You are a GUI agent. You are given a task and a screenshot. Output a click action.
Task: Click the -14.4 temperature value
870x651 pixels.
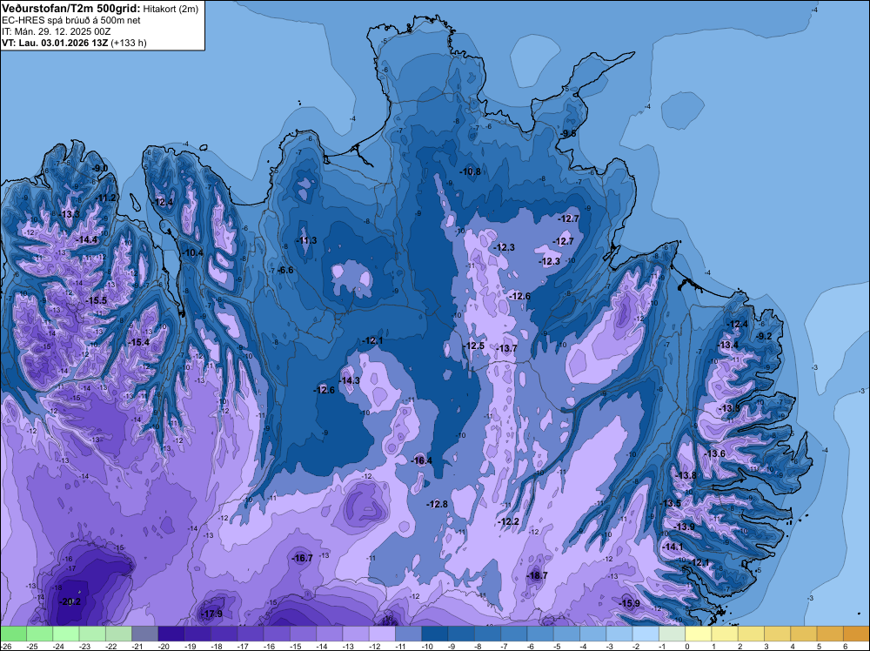click(x=87, y=239)
